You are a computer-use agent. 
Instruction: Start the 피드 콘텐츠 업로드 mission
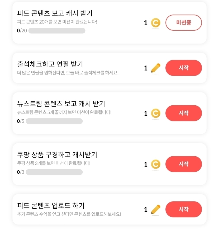coord(183,209)
